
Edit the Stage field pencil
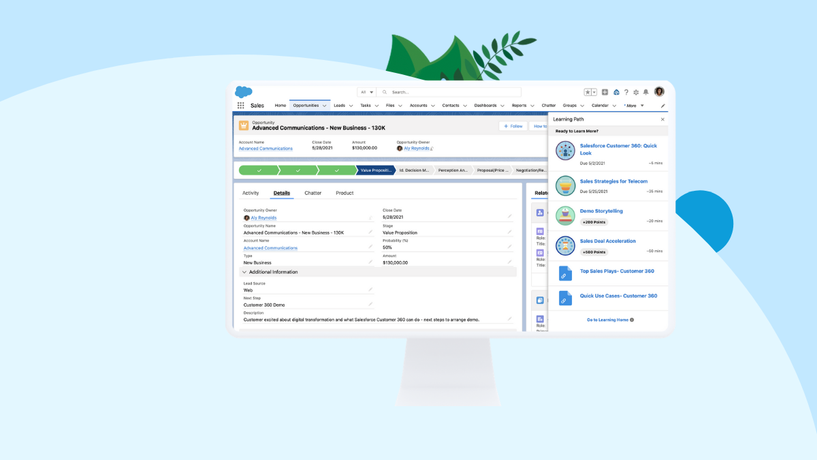click(x=509, y=232)
